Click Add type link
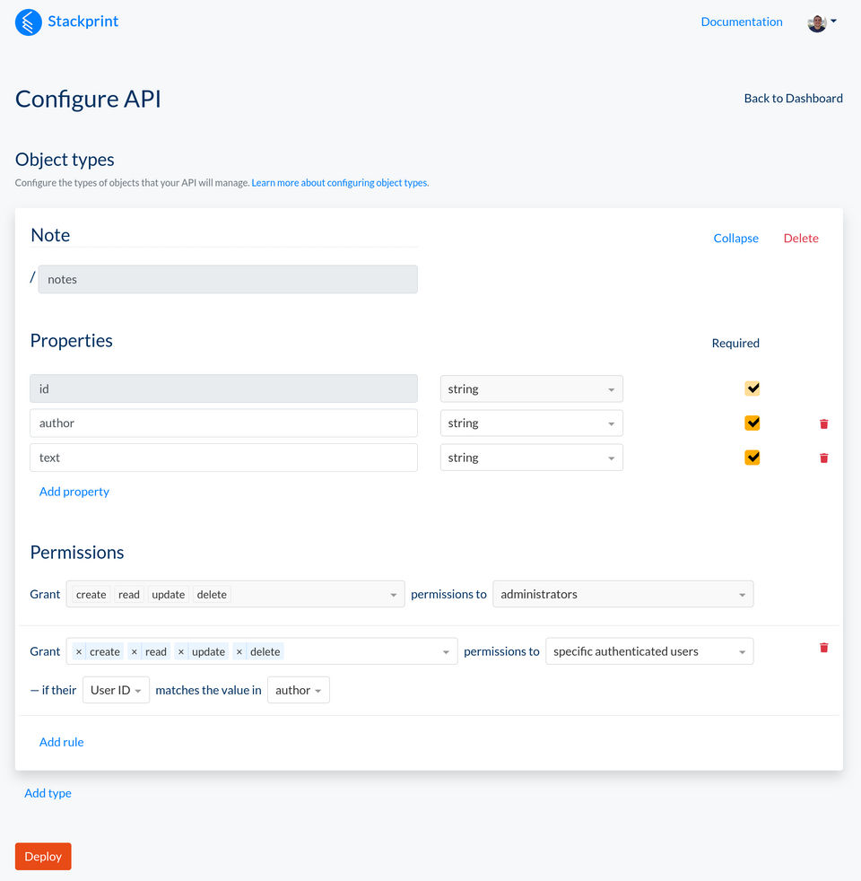This screenshot has width=861, height=881. [x=48, y=793]
